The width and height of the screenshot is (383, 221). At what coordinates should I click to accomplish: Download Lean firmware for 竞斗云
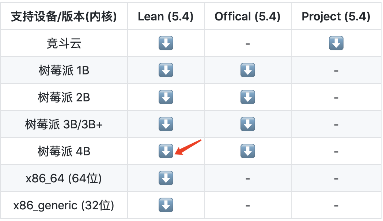(166, 43)
